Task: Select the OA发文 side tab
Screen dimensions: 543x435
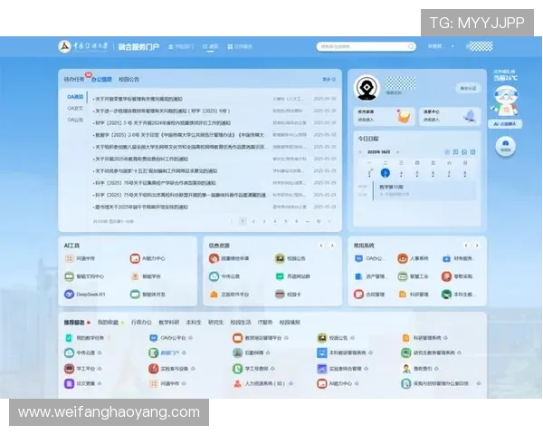Action: 75,108
